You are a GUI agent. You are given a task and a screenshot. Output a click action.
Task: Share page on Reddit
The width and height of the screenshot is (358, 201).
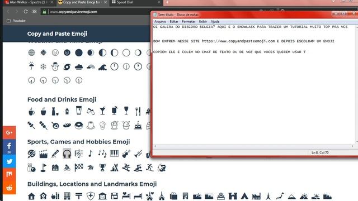pyautogui.click(x=9, y=188)
